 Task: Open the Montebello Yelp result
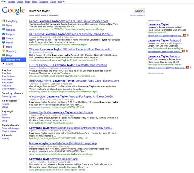pyautogui.click(x=63, y=143)
